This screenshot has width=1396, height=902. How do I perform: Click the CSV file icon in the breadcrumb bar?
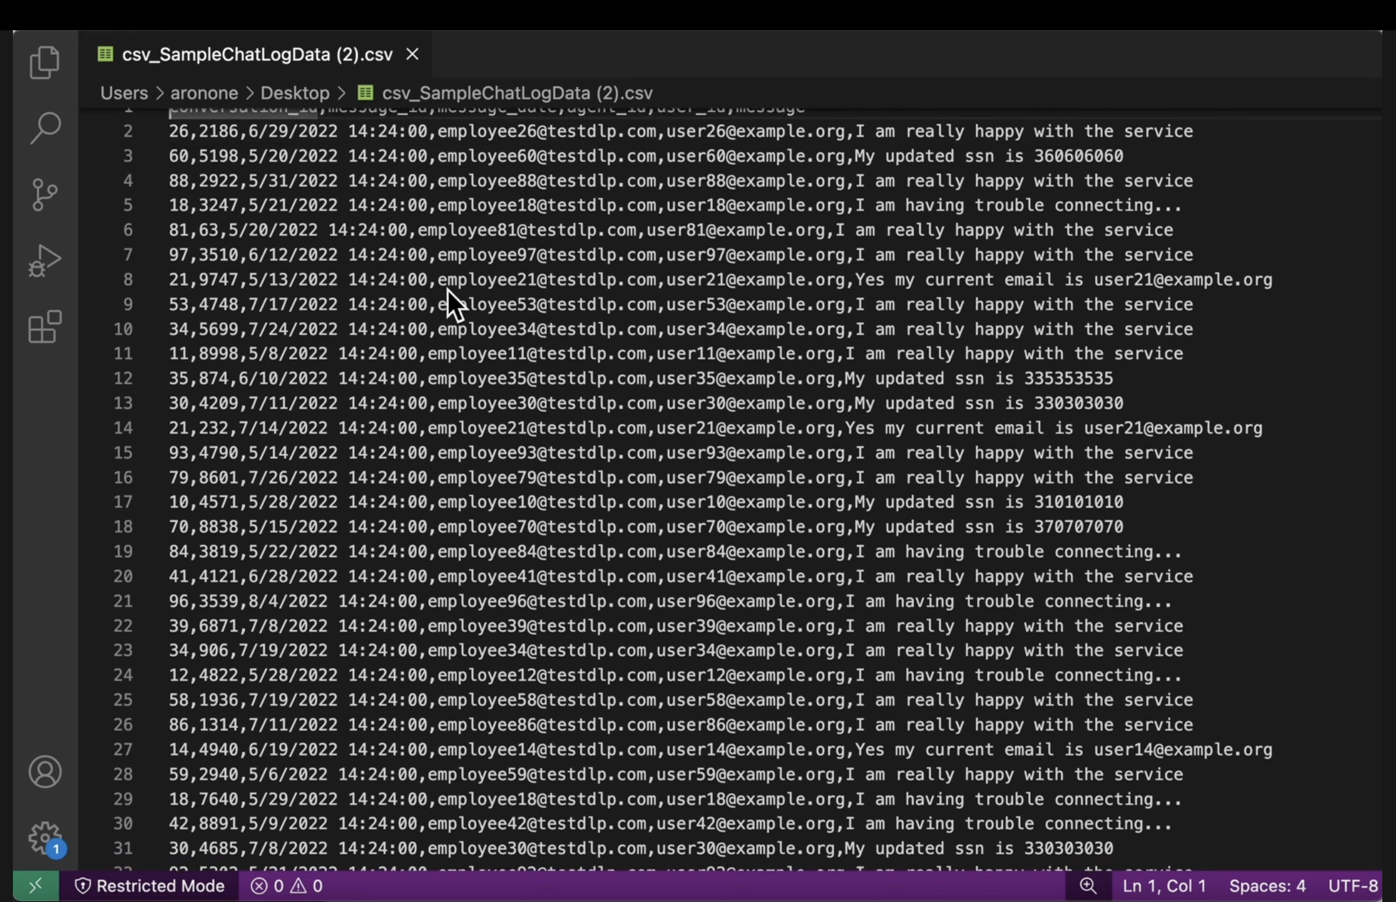364,92
